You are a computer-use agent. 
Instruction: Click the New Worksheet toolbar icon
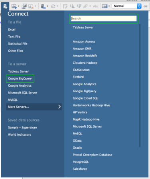[x=14, y=6]
